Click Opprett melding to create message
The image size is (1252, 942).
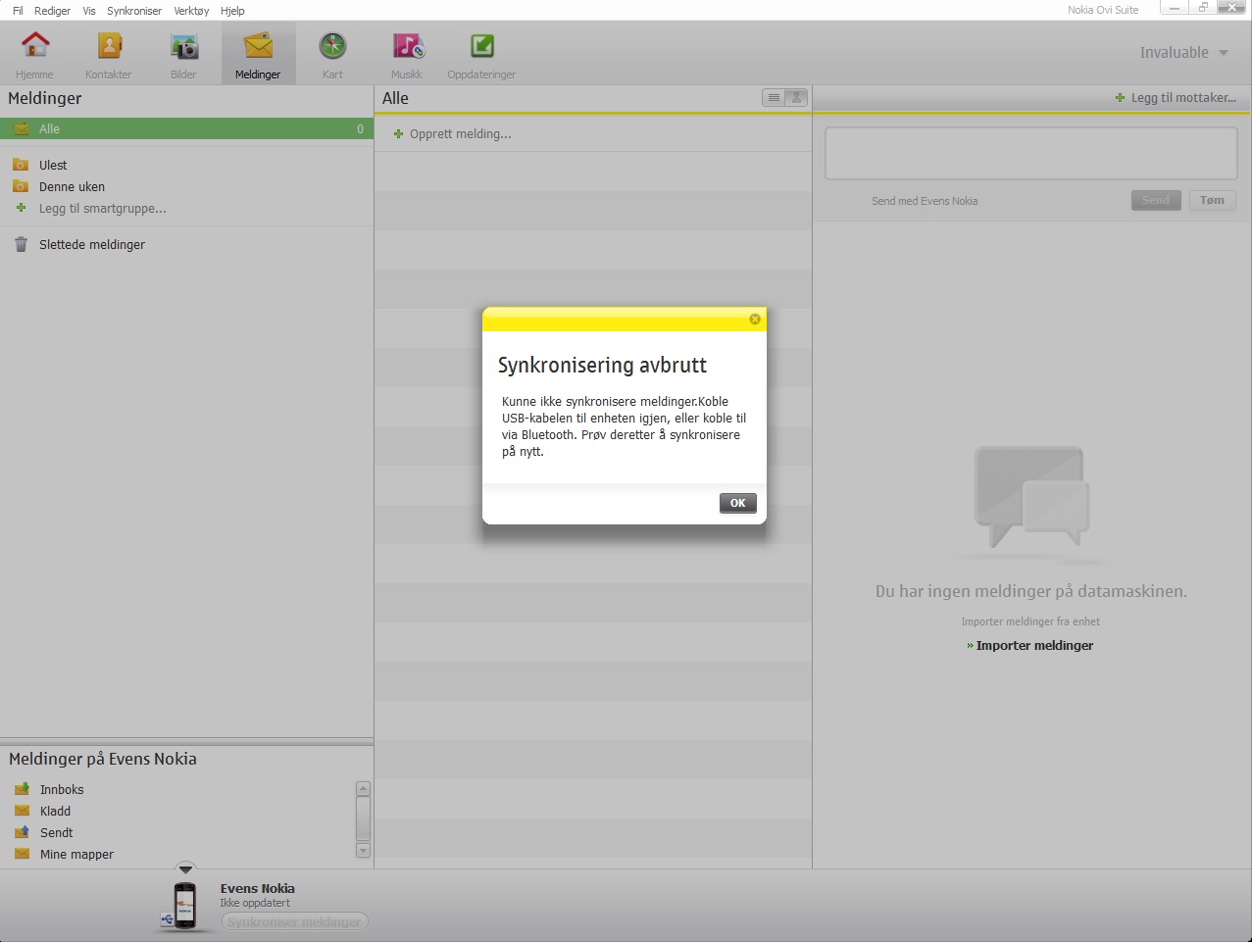coord(452,134)
